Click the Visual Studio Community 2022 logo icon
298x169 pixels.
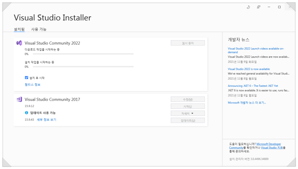click(x=19, y=43)
